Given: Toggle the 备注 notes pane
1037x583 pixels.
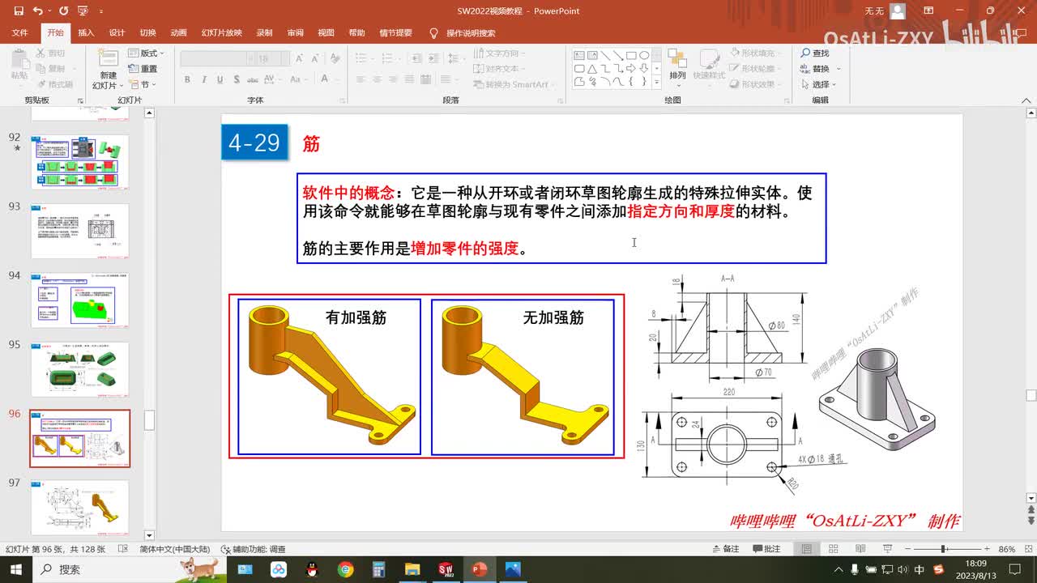Looking at the screenshot, I should 724,549.
